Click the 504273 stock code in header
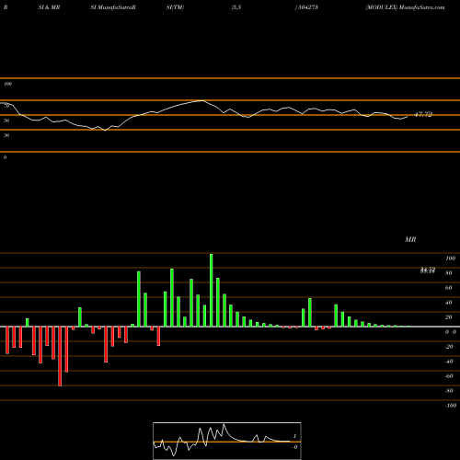Viewport: 460px width, 460px height. coord(308,7)
